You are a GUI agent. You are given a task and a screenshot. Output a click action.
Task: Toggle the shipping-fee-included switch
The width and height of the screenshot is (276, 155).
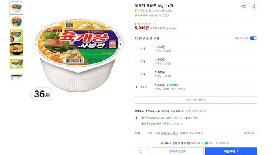pos(253,38)
